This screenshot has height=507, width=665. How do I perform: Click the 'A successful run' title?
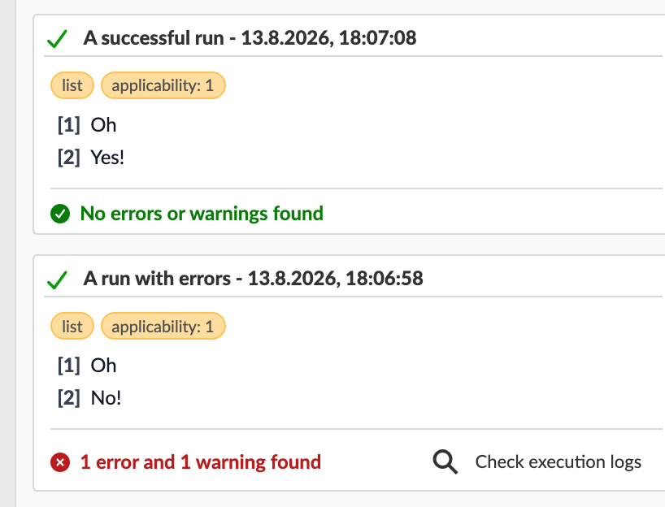point(250,37)
